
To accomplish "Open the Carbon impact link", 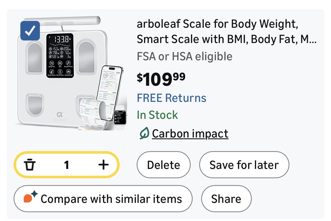I will point(190,134).
